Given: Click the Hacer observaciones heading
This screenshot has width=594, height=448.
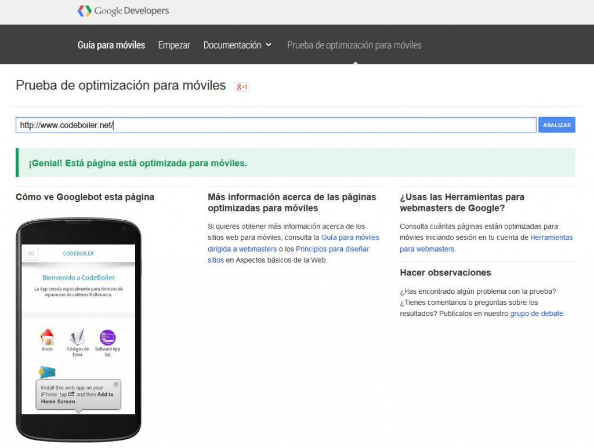Looking at the screenshot, I should coord(445,272).
